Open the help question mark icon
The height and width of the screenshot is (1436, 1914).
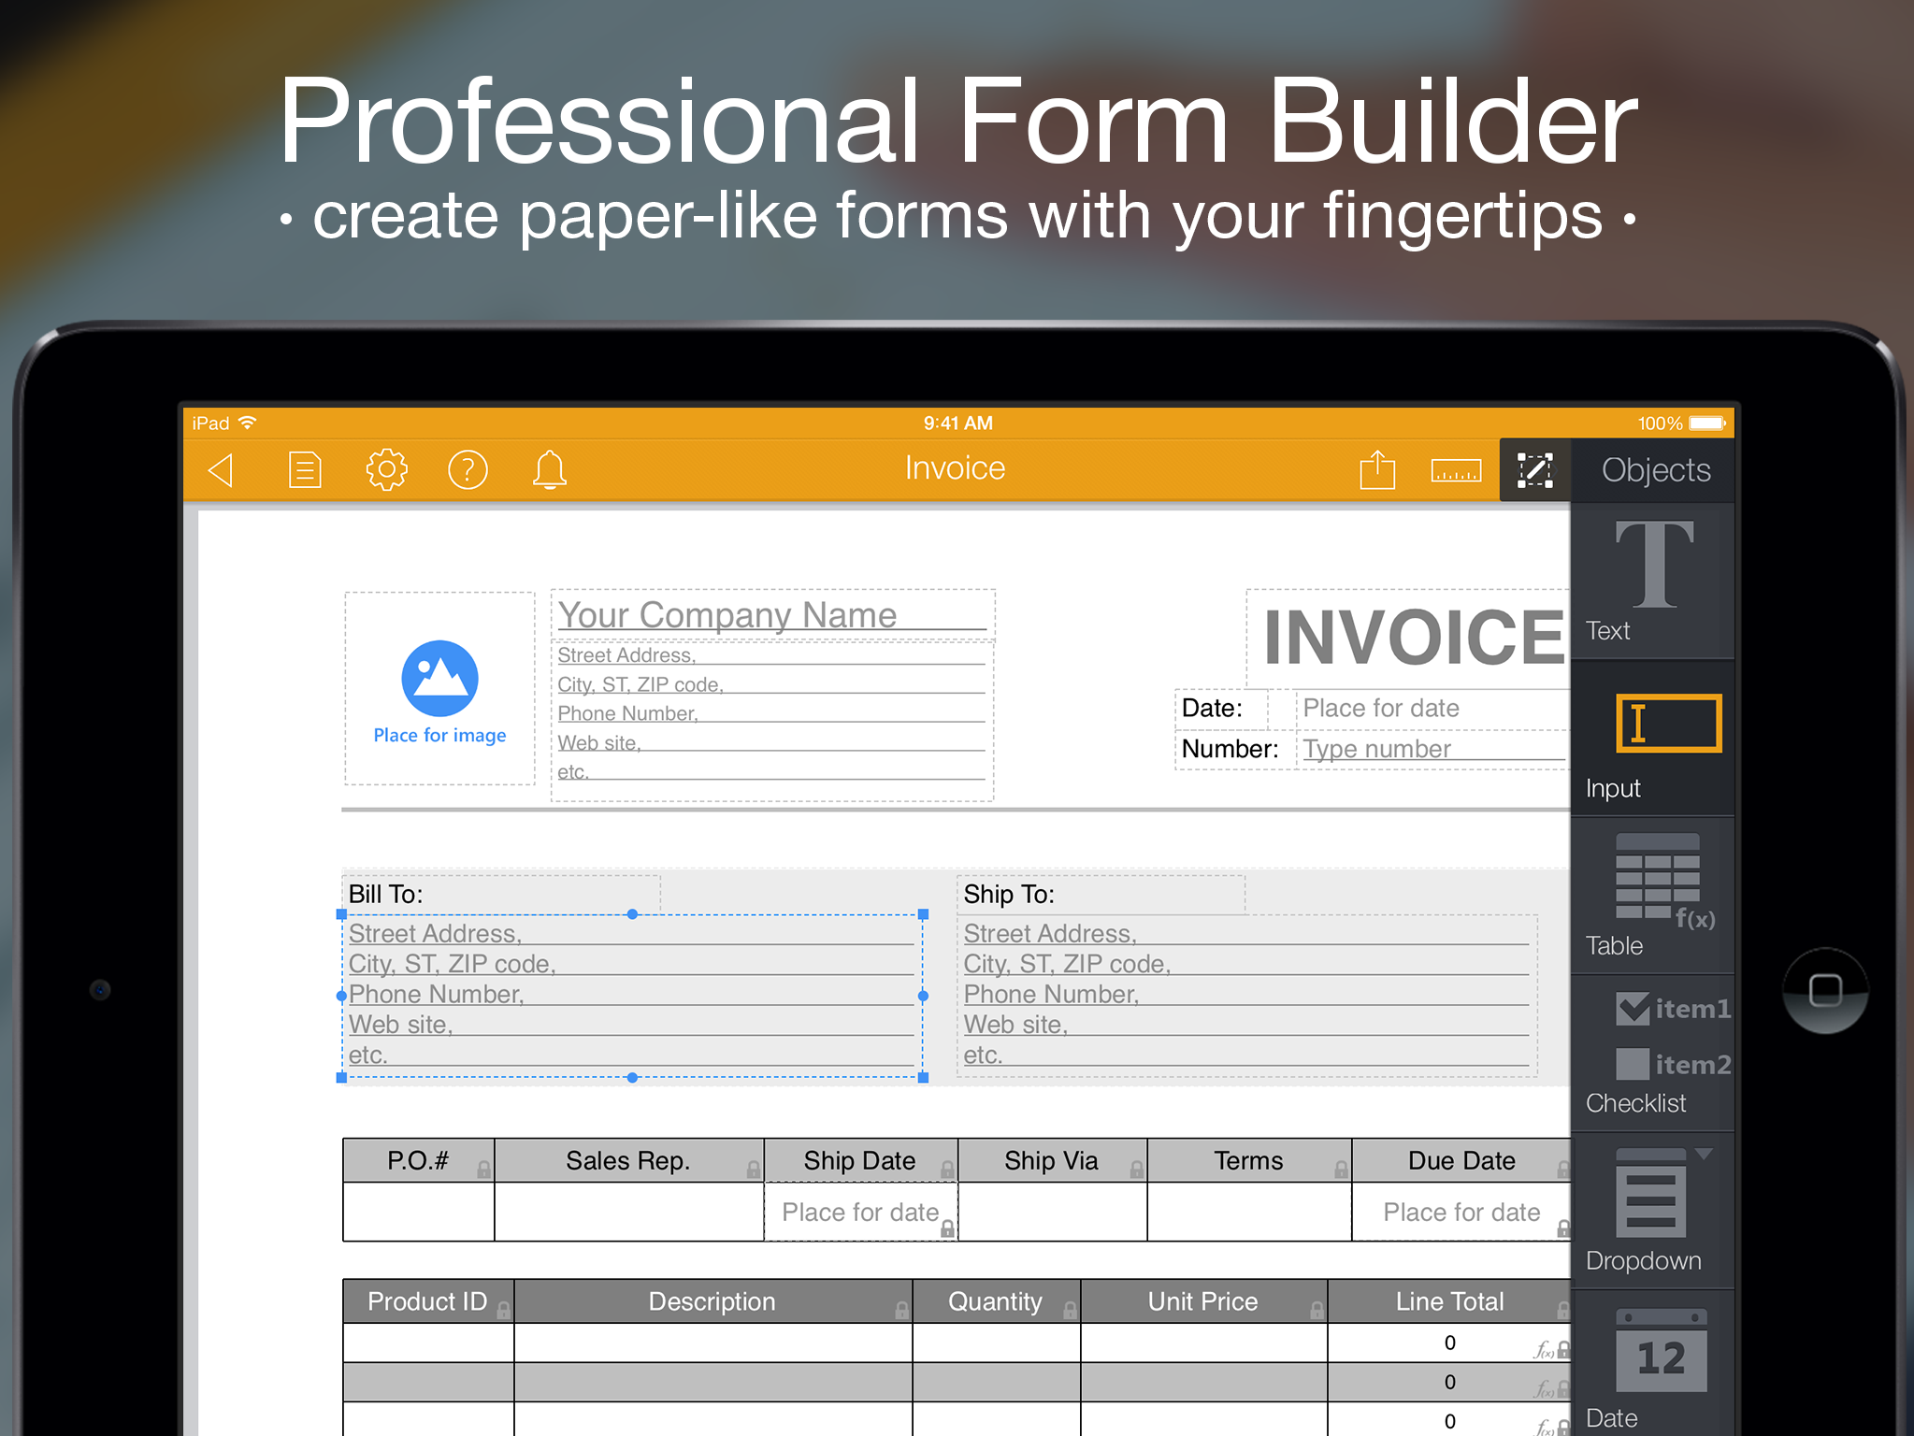click(468, 469)
